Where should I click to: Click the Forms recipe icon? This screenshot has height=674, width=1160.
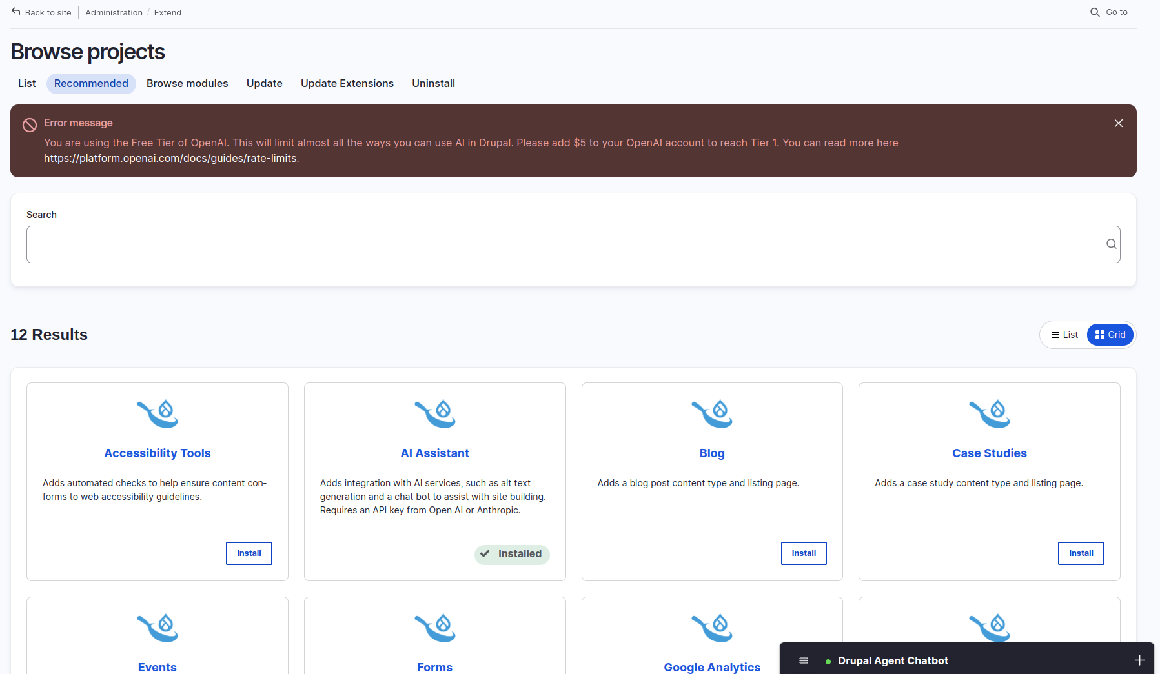435,628
